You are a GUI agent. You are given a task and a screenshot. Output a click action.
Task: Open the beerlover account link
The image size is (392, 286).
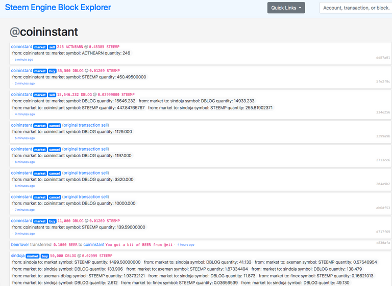(x=20, y=245)
